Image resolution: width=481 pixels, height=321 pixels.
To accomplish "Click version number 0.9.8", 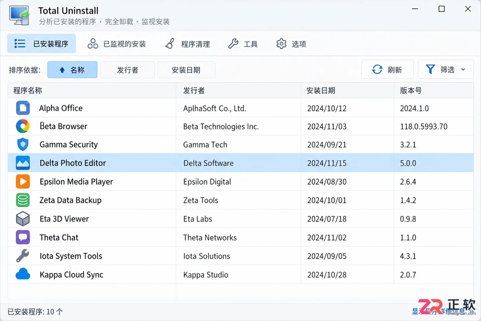I will click(408, 219).
